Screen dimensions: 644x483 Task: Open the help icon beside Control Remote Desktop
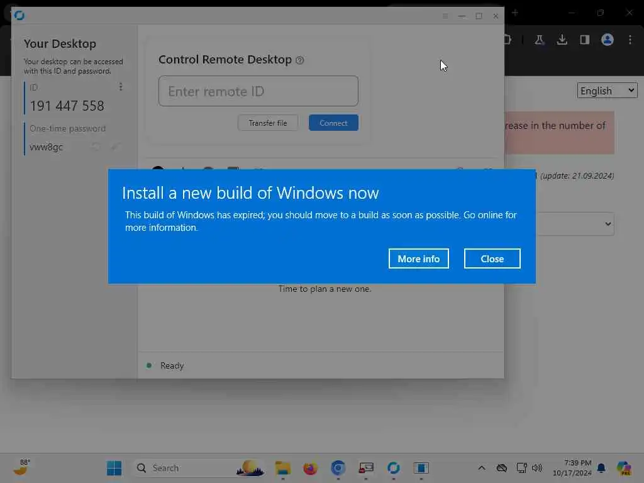tap(300, 60)
